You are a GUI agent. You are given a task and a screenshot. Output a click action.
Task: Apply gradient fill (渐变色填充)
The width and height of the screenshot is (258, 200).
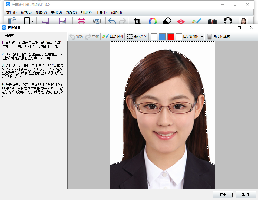click(x=219, y=37)
